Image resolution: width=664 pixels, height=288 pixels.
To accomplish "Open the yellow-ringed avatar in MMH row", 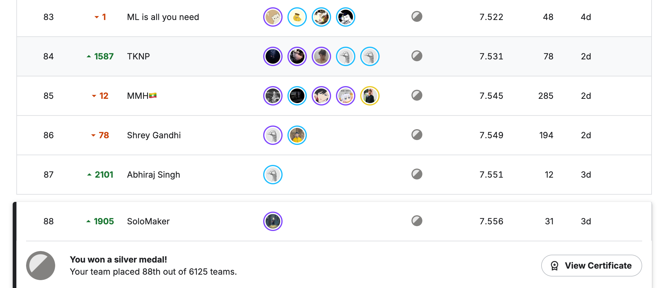I will [x=370, y=96].
